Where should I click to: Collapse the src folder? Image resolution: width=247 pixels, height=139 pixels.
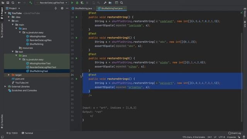coord(9,21)
